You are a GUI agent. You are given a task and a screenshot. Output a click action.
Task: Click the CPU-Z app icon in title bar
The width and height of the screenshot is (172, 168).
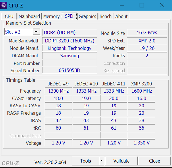tap(4, 5)
